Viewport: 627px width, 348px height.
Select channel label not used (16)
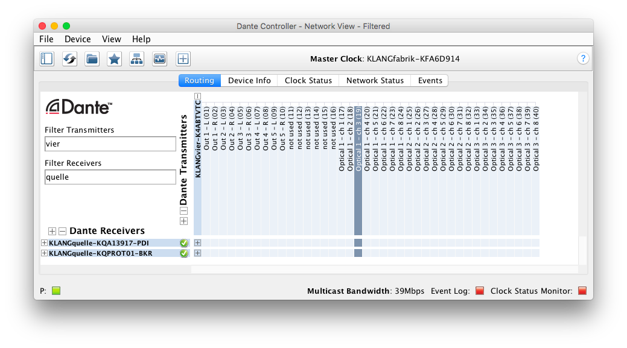333,128
